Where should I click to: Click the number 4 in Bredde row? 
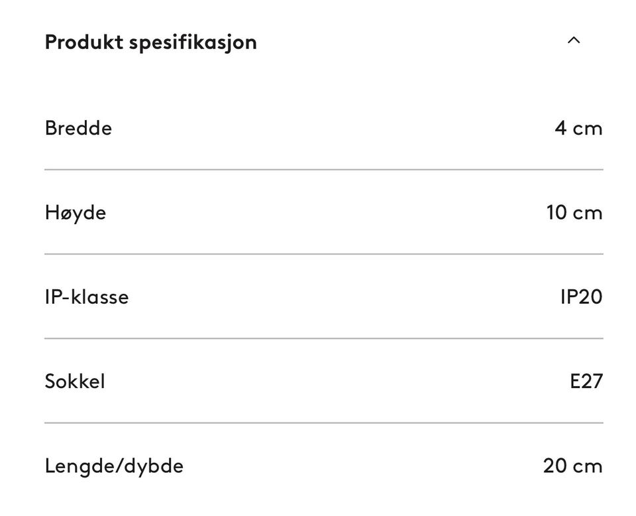(560, 127)
